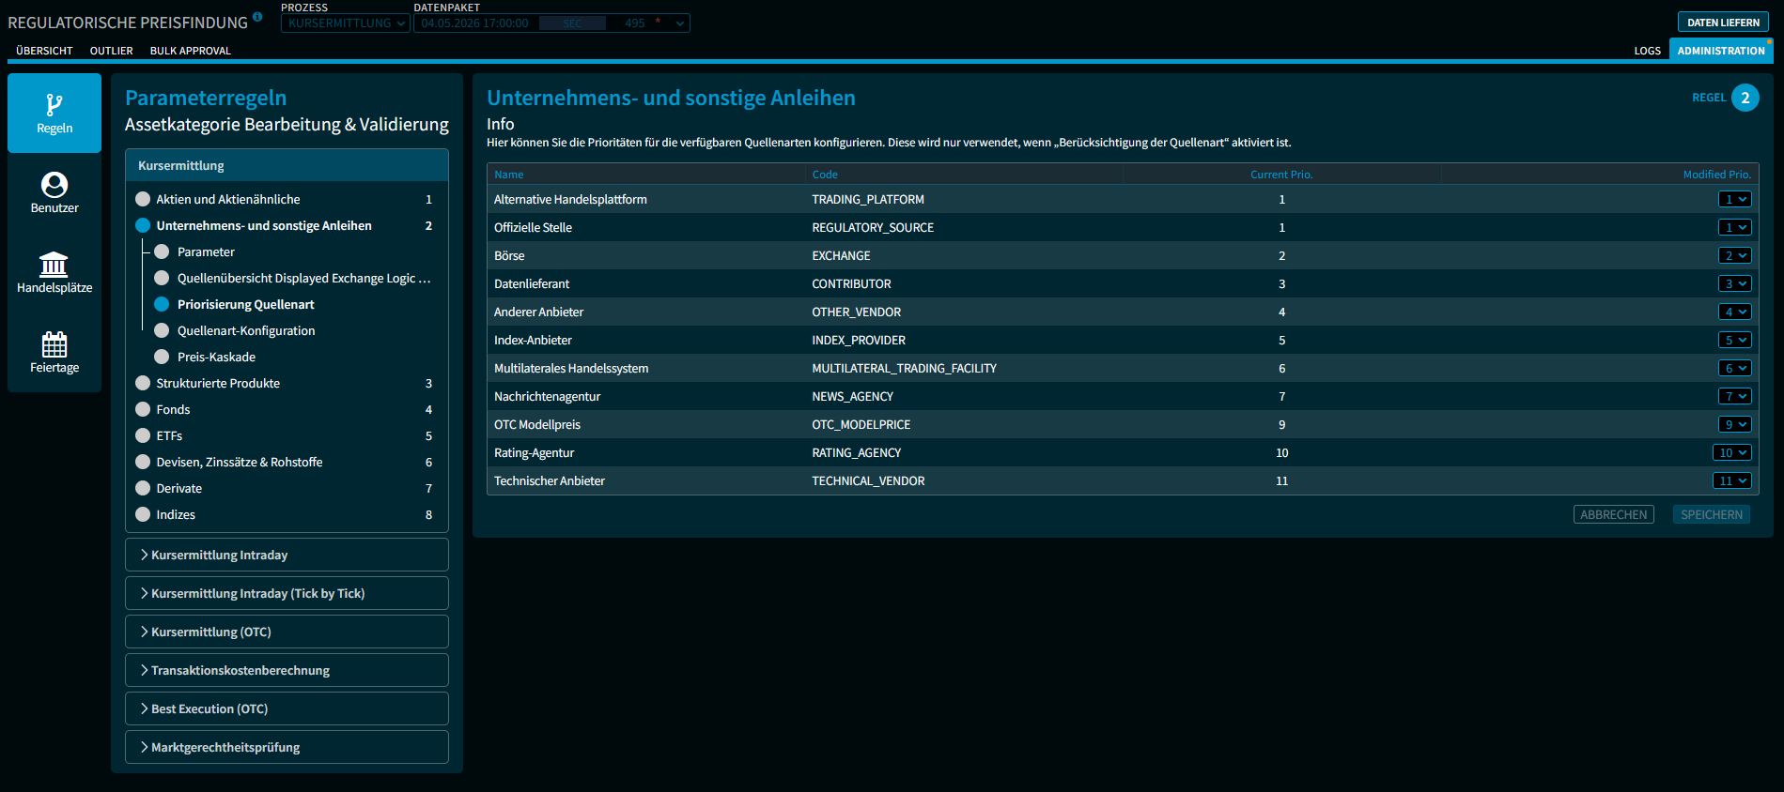Expand Kursermittlung (OTC) section
The image size is (1784, 792).
pyautogui.click(x=287, y=632)
